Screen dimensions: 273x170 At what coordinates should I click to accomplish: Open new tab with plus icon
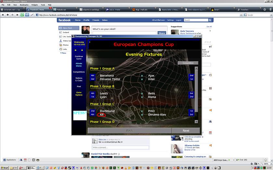[x=265, y=9]
